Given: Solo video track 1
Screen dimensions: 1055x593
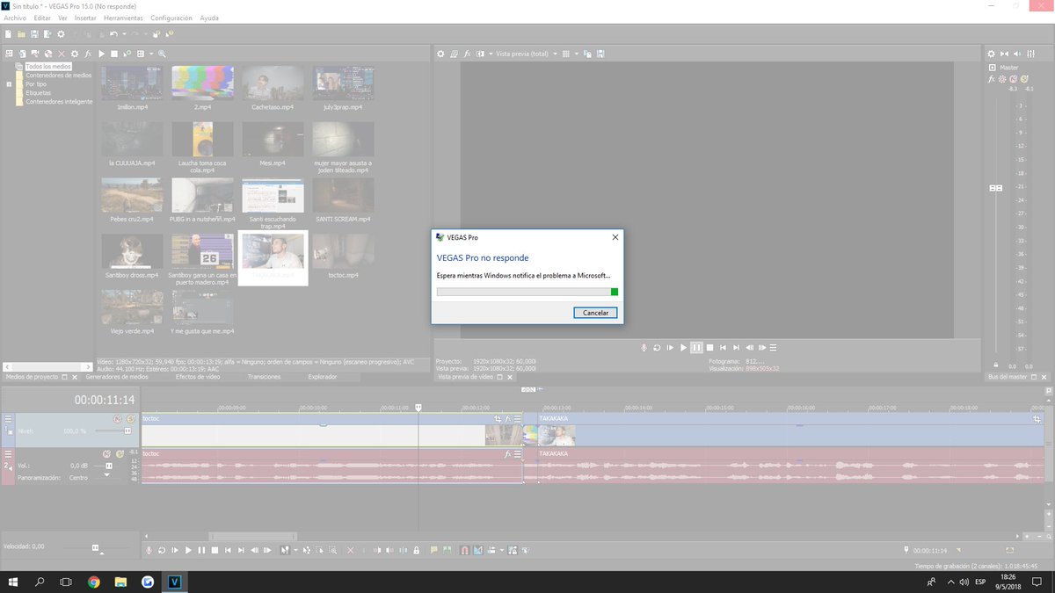Looking at the screenshot, I should [130, 418].
